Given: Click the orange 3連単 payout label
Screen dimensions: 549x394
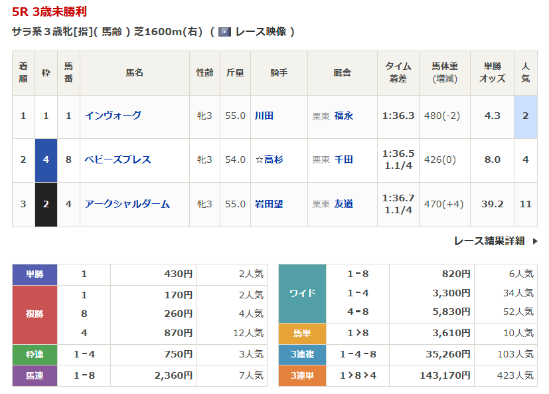Looking at the screenshot, I should pos(302,376).
